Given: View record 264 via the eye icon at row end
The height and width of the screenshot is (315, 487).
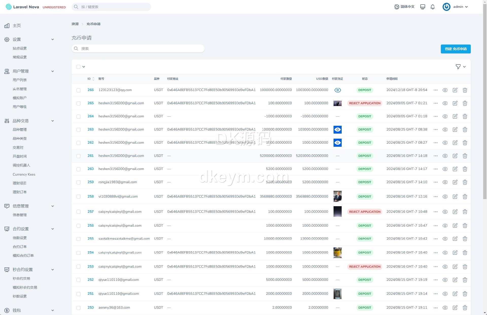Looking at the screenshot, I should point(445,116).
